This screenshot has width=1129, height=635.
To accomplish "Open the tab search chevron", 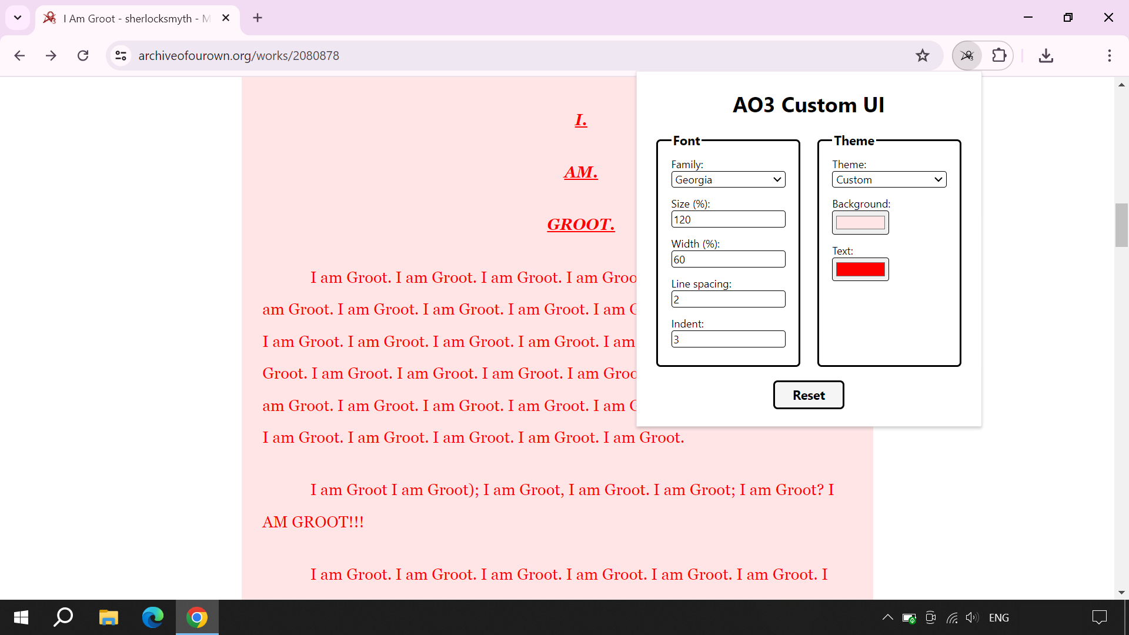I will coord(17,18).
